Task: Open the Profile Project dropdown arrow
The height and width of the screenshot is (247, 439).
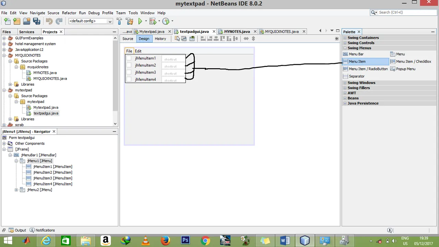Action: point(172,21)
